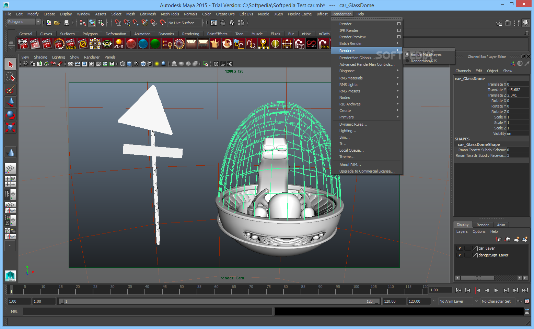Click the red sphere material shelf icon

point(131,44)
